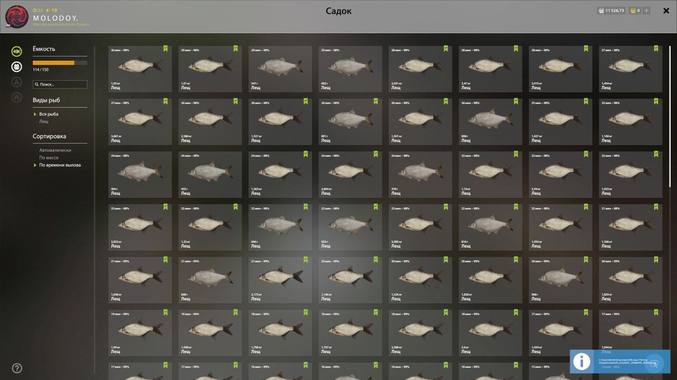677x380 pixels.
Task: Select the 378 г bream card
Action: tap(420, 175)
